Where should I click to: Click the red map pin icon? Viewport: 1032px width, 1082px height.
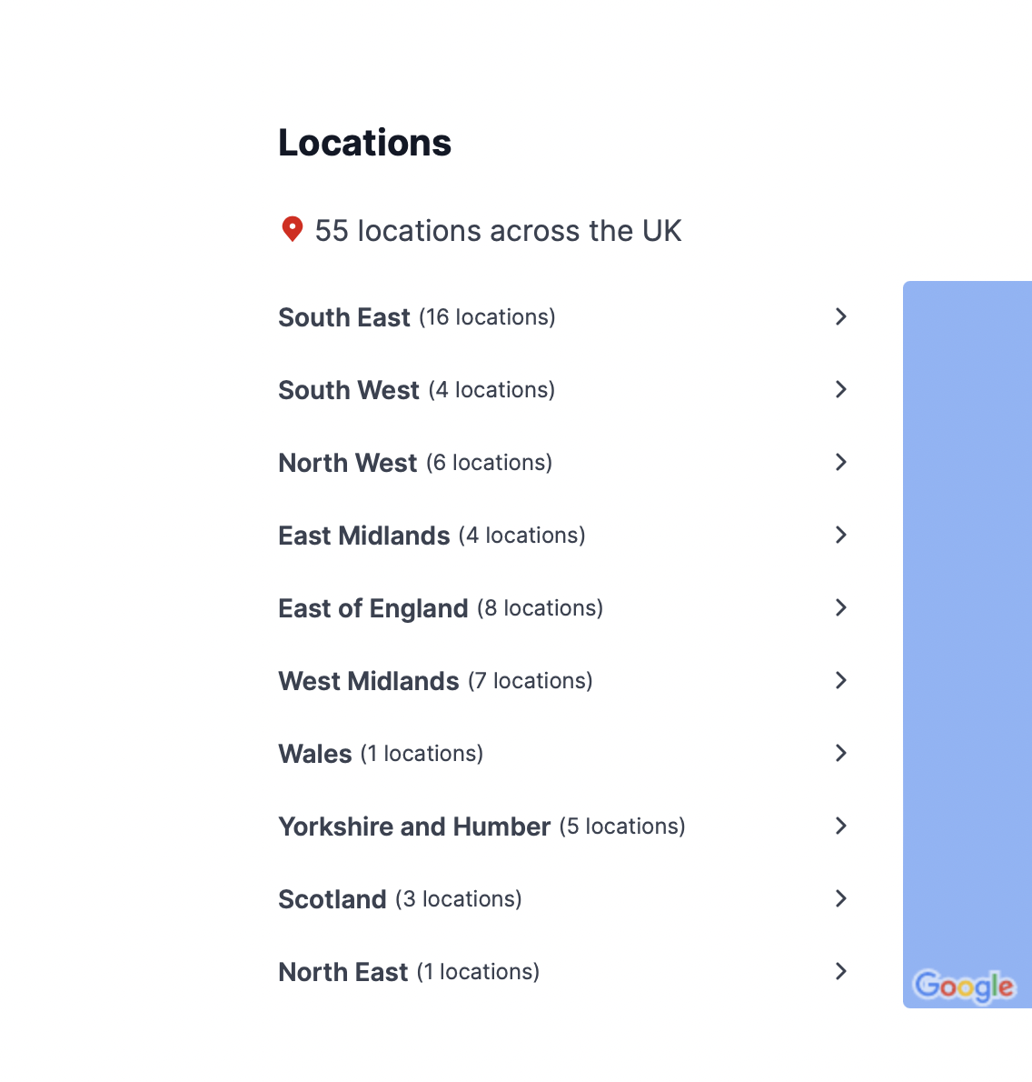292,229
